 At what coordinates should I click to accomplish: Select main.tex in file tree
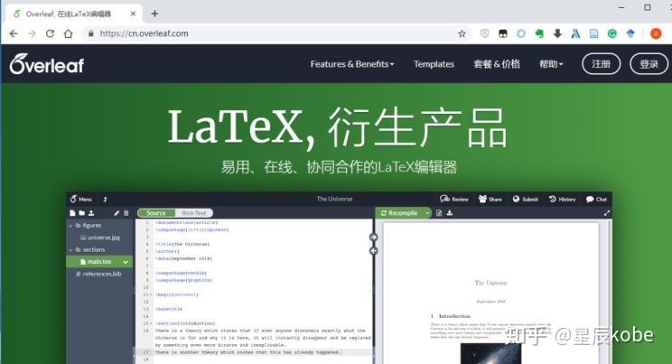tap(99, 262)
